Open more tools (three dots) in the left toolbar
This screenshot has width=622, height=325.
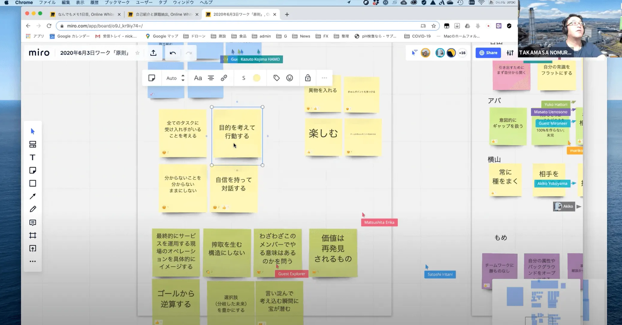tap(32, 261)
